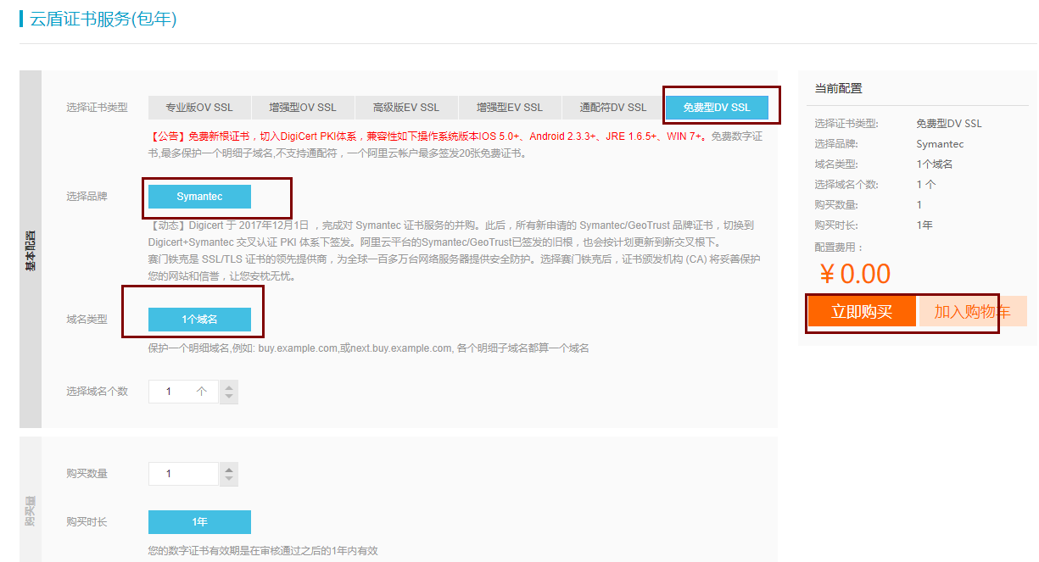
Task: Increase the 选择域名个数 value with up arrow
Action: 229,387
